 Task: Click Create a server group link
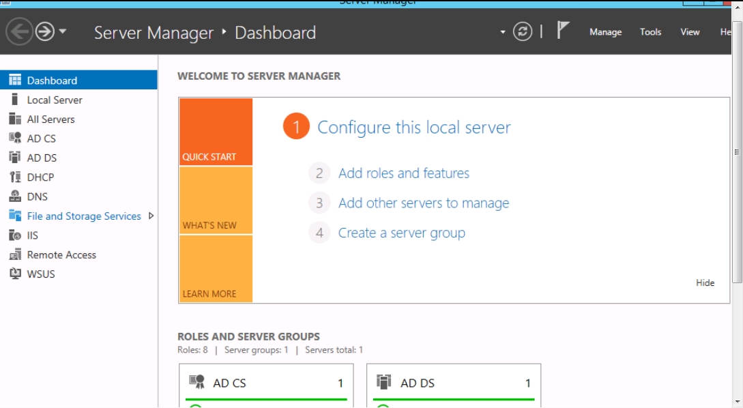(401, 233)
